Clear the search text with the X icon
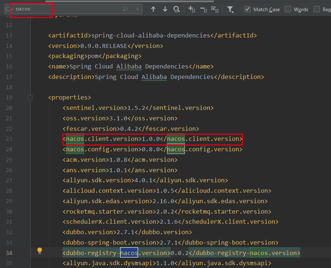This screenshot has height=268, width=331. (x=137, y=9)
